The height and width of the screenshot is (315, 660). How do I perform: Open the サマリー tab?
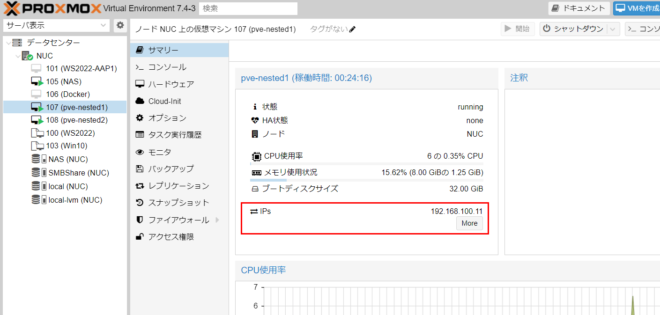180,50
